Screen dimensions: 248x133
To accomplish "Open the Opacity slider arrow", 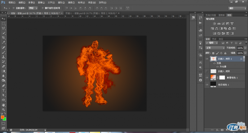I will pos(245,48).
